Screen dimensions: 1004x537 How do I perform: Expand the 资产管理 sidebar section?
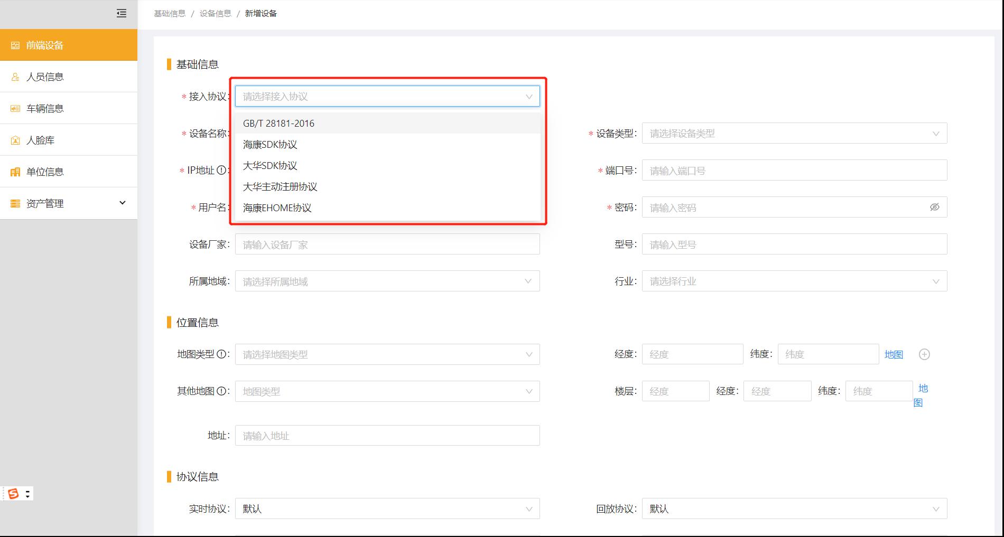click(122, 203)
